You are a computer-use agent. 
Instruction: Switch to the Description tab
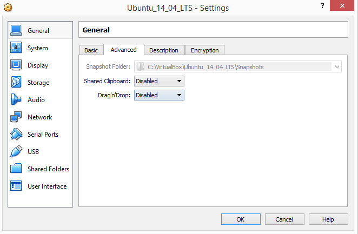pos(164,50)
